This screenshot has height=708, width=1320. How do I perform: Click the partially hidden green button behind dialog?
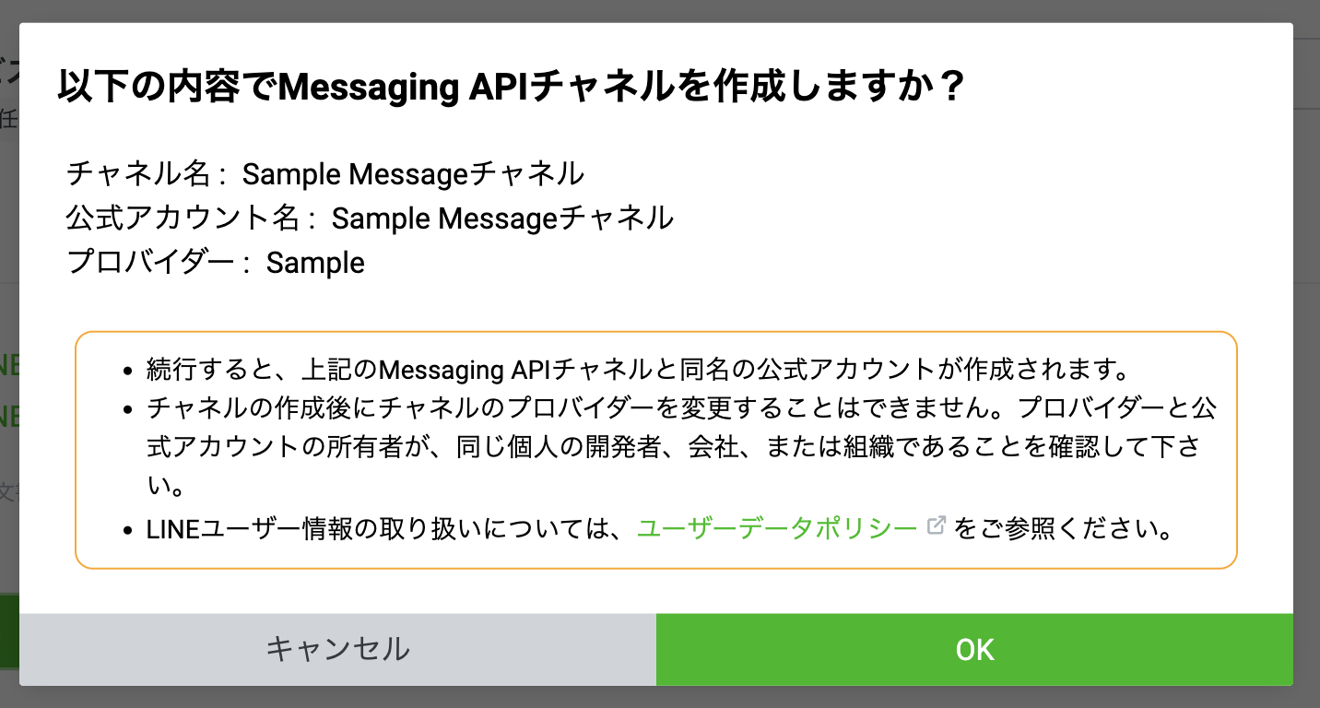point(8,631)
